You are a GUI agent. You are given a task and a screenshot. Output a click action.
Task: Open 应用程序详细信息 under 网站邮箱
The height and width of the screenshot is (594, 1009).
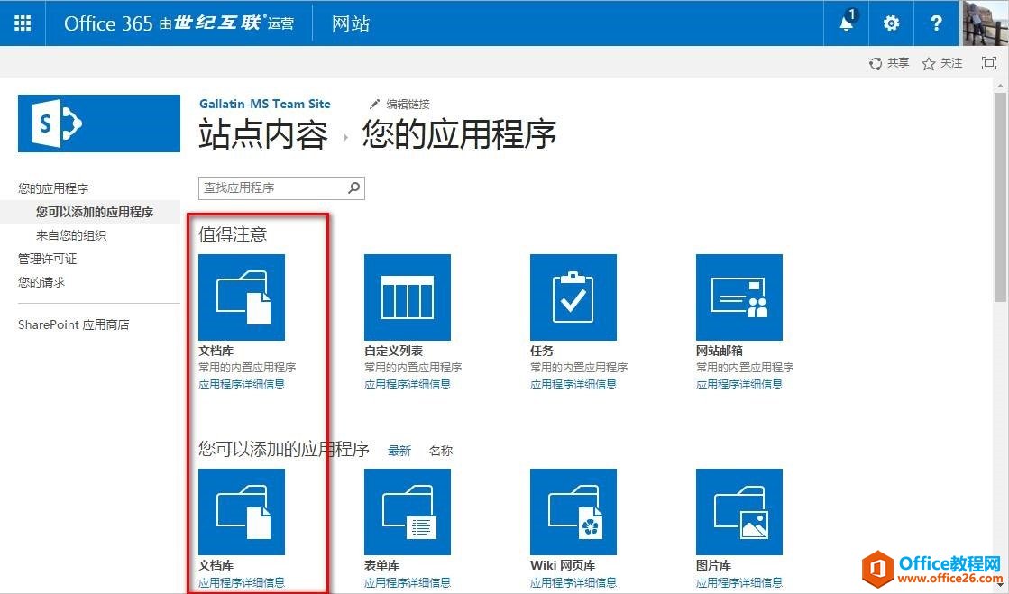(x=739, y=384)
